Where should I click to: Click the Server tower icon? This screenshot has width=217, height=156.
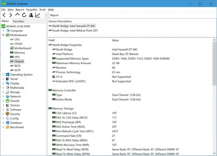[7, 79]
